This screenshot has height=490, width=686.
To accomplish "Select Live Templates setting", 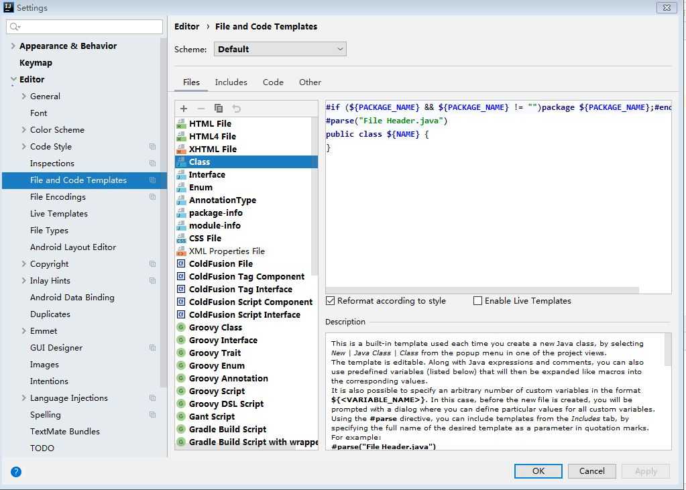I will coord(58,214).
